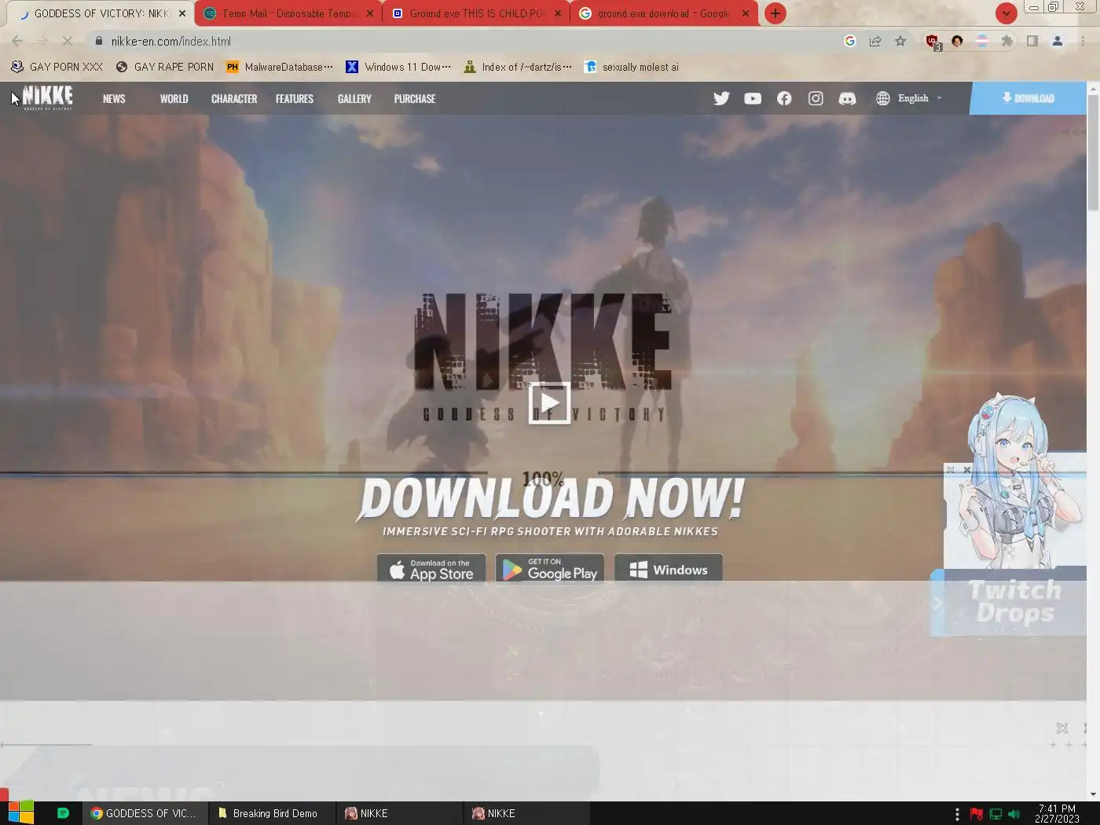Open the tab search dropdown
This screenshot has height=825, width=1100.
click(1006, 13)
